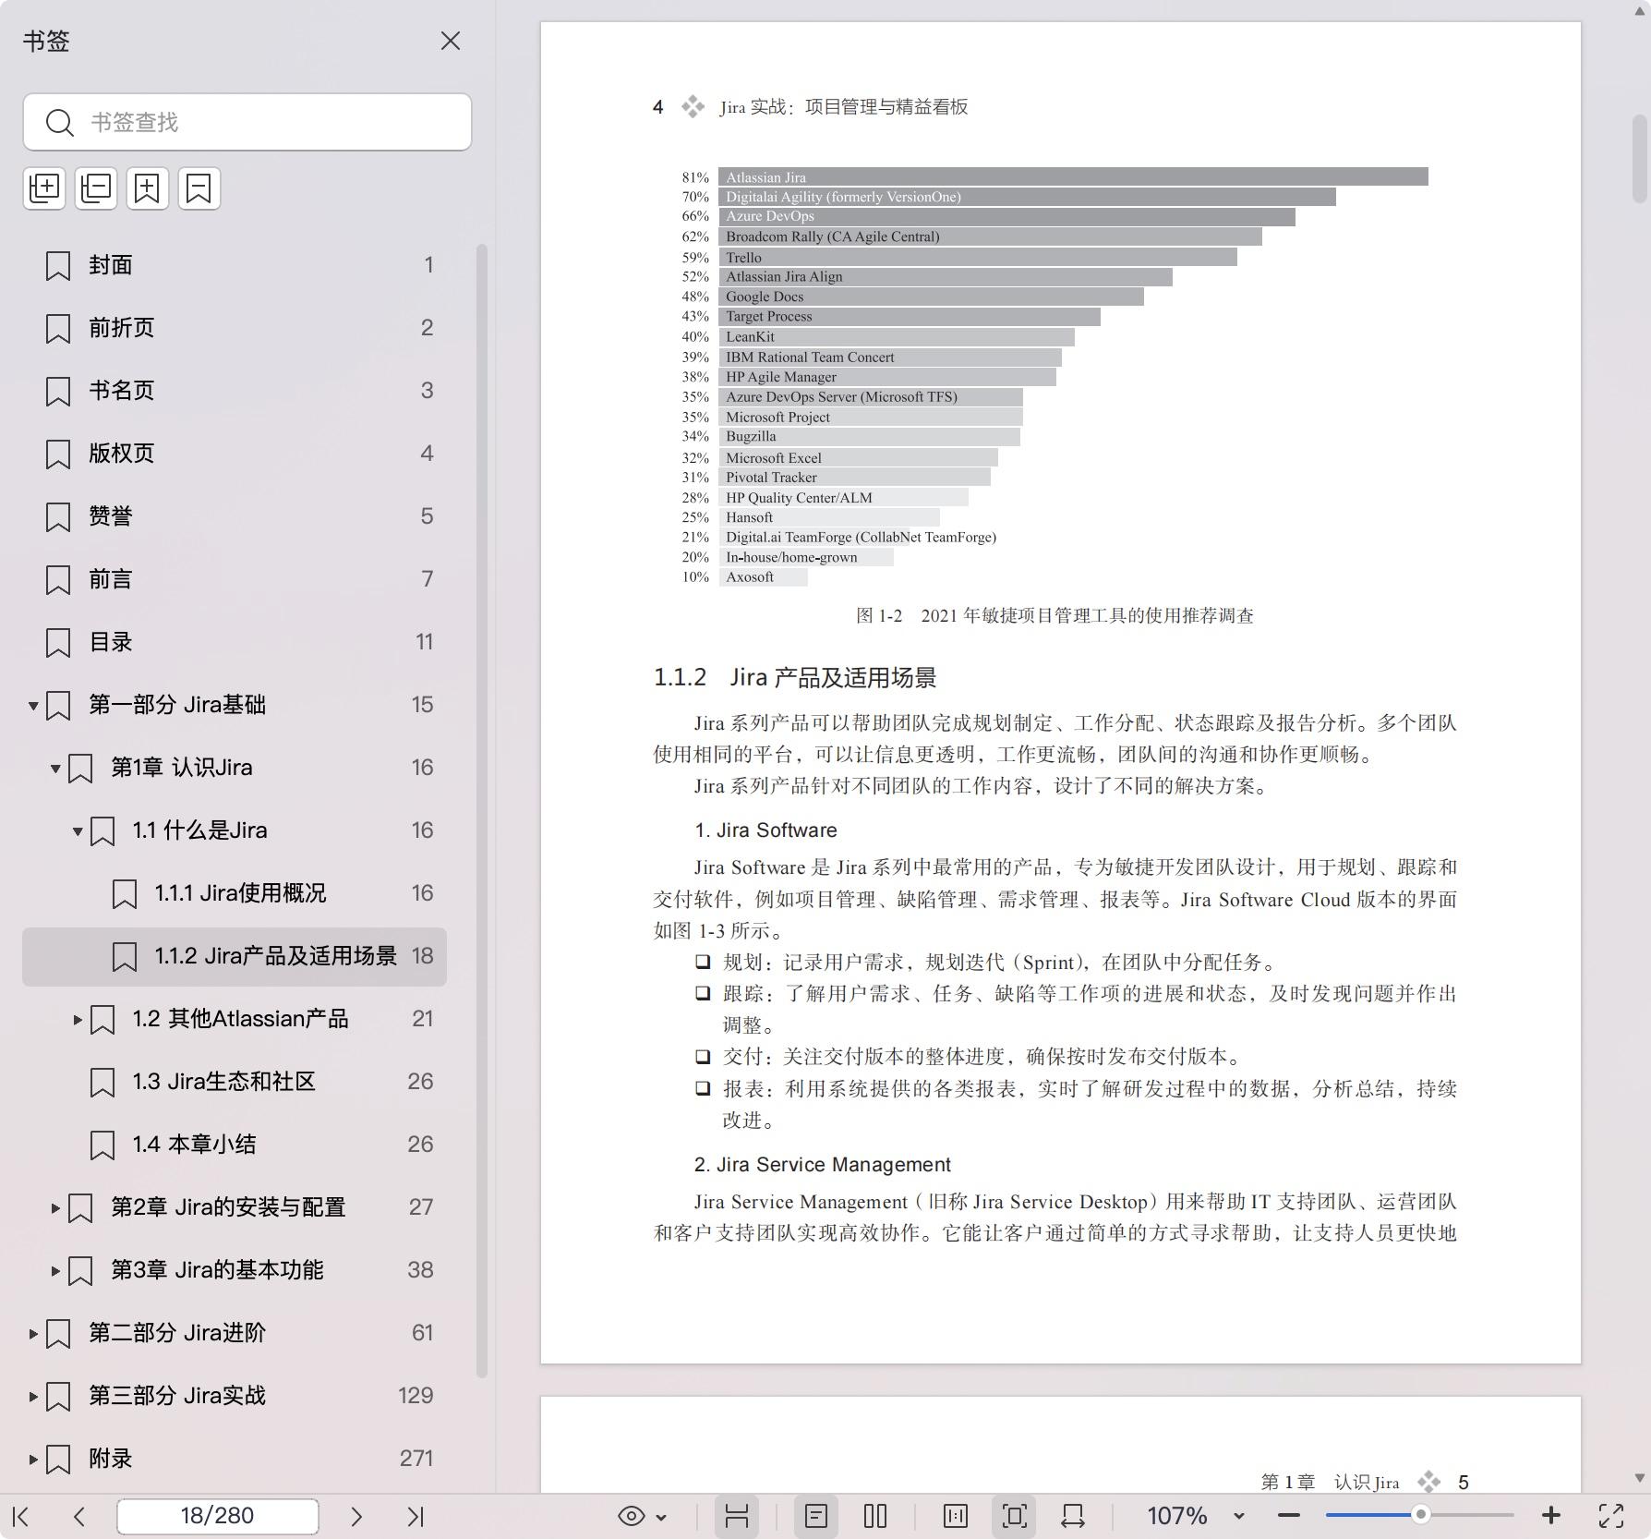Collapse all bookmarks icon
The height and width of the screenshot is (1539, 1651).
point(96,188)
